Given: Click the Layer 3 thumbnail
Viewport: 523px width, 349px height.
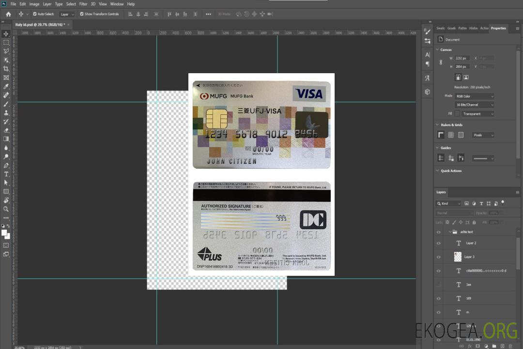Looking at the screenshot, I should coord(458,257).
